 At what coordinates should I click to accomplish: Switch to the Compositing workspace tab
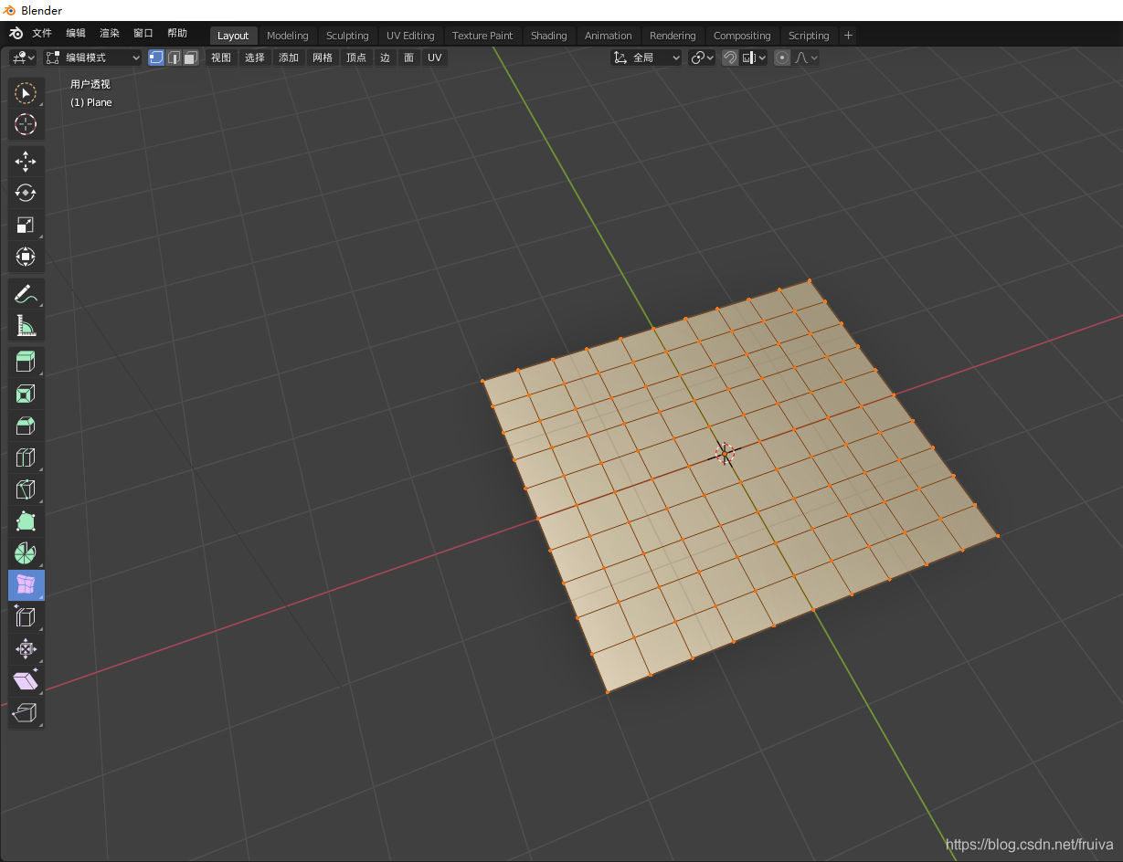click(742, 36)
